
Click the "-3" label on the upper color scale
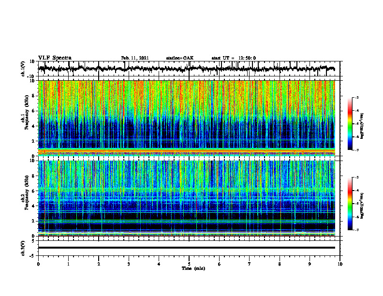tap(356, 98)
